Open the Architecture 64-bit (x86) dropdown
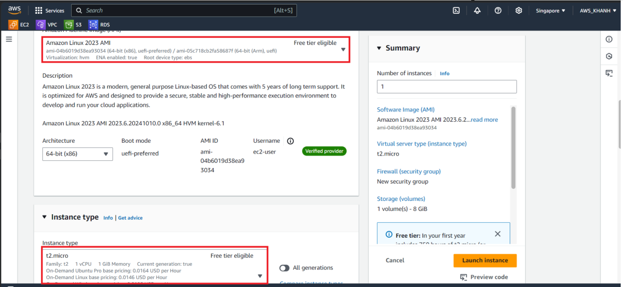The height and width of the screenshot is (287, 623). pos(78,154)
